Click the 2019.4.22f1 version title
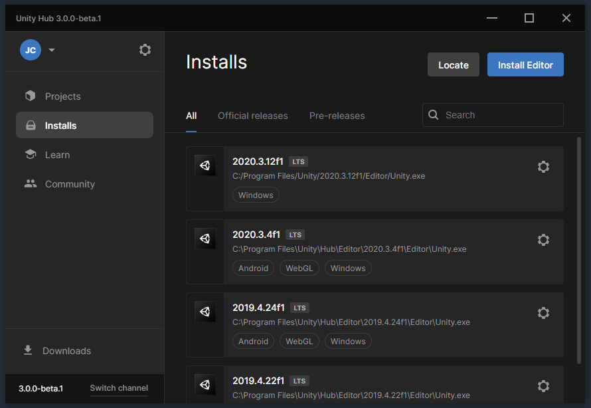Image resolution: width=591 pixels, height=408 pixels. [258, 381]
